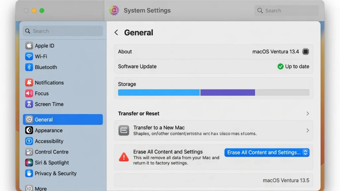Click the Transfer to a New Mac label
The width and height of the screenshot is (340, 191).
[x=159, y=128]
